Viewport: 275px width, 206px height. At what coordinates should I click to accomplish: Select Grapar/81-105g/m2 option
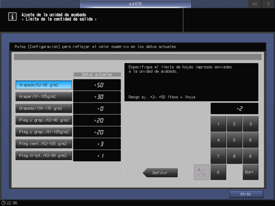coord(44,97)
